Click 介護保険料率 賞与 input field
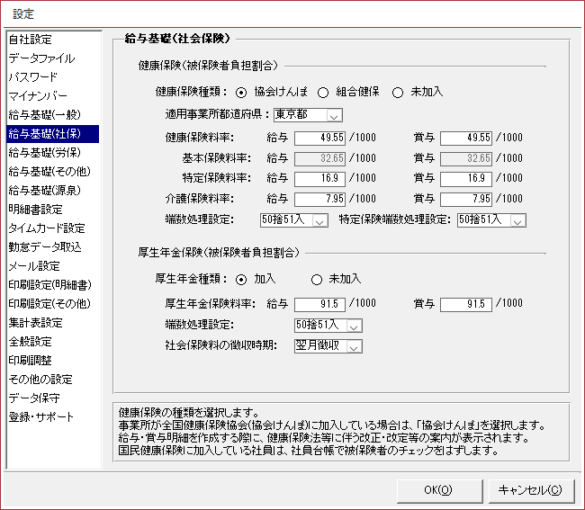 [x=465, y=199]
